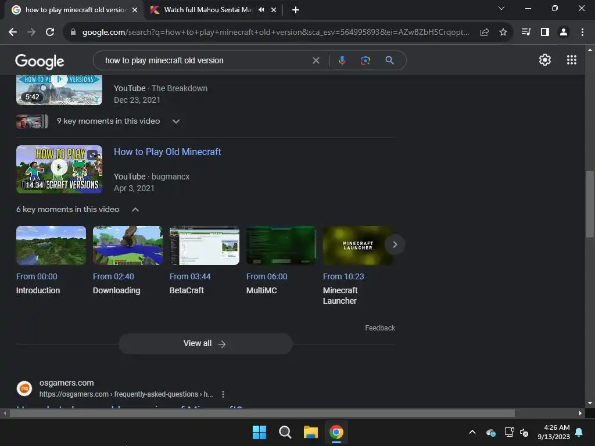Open Windows Start menu
Screen dimensions: 595x446
coord(260,432)
